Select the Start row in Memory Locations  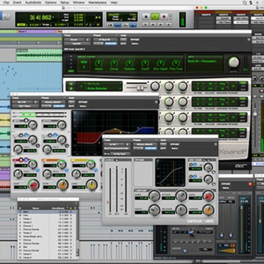click(47, 212)
